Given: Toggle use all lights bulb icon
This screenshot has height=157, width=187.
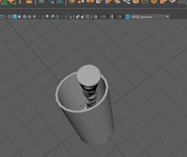Looking at the screenshot, I should coord(34,17).
